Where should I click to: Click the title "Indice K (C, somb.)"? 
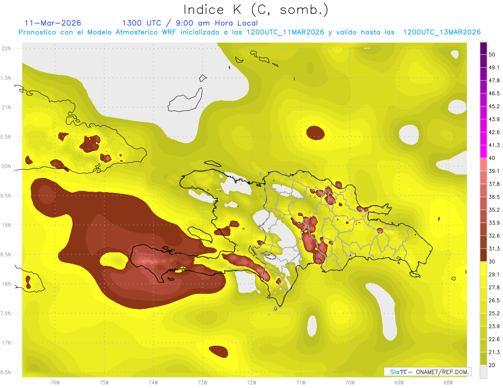click(256, 10)
